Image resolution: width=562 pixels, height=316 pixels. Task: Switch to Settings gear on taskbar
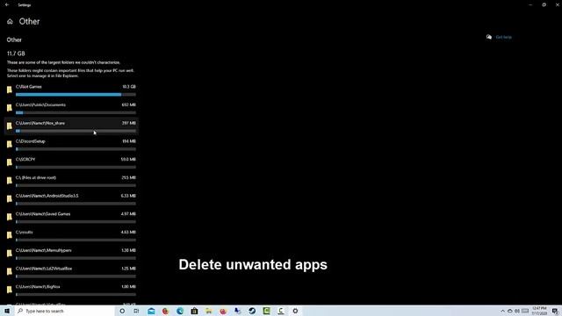click(x=295, y=311)
